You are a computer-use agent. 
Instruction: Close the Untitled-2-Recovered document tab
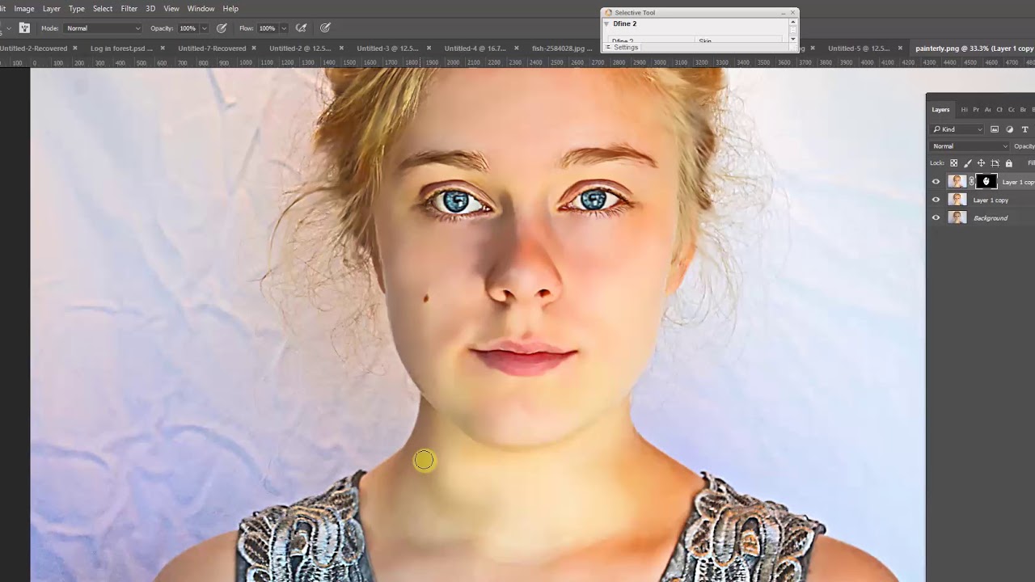[x=75, y=48]
